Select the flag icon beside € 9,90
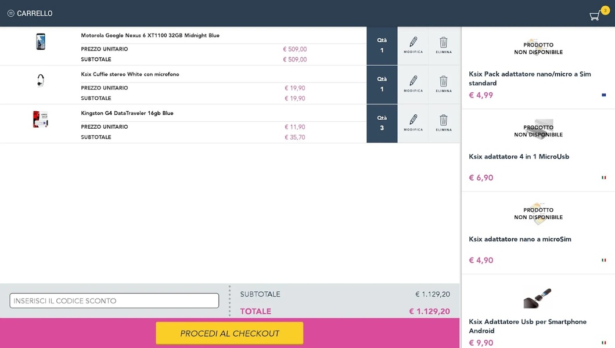This screenshot has height=348, width=615. point(603,343)
